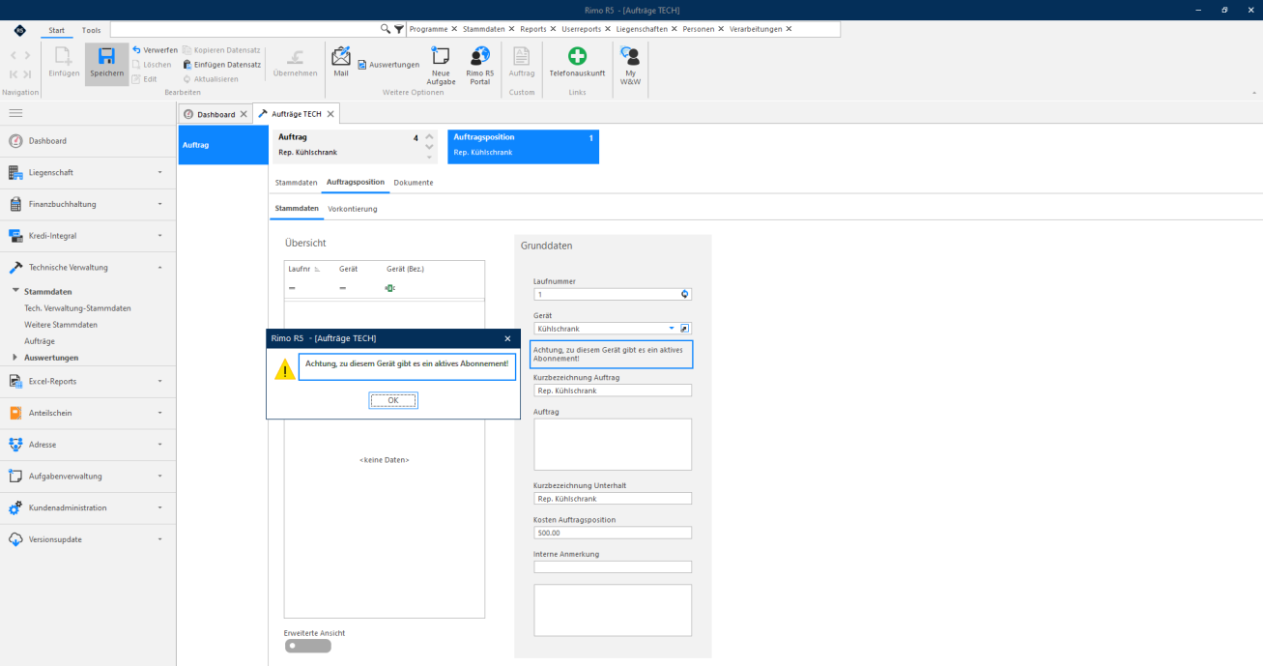Open the Vorkontierung sub-tab
Image resolution: width=1263 pixels, height=666 pixels.
353,209
